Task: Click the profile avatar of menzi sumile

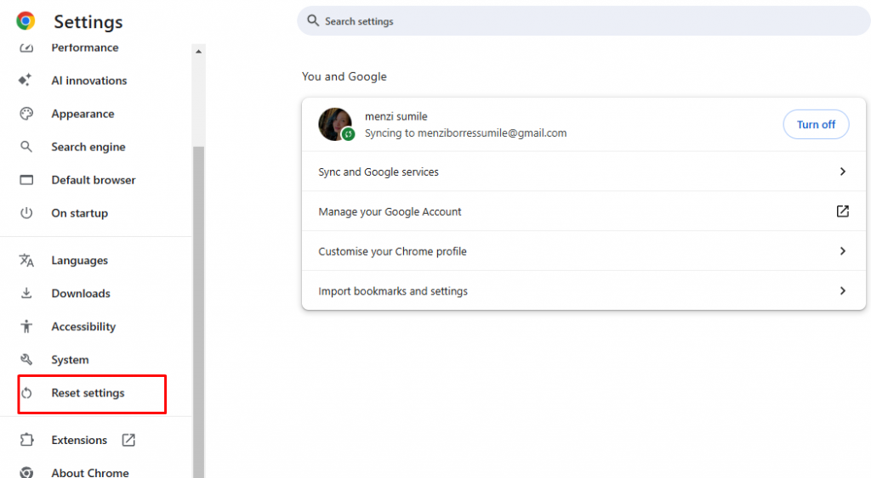Action: click(335, 124)
